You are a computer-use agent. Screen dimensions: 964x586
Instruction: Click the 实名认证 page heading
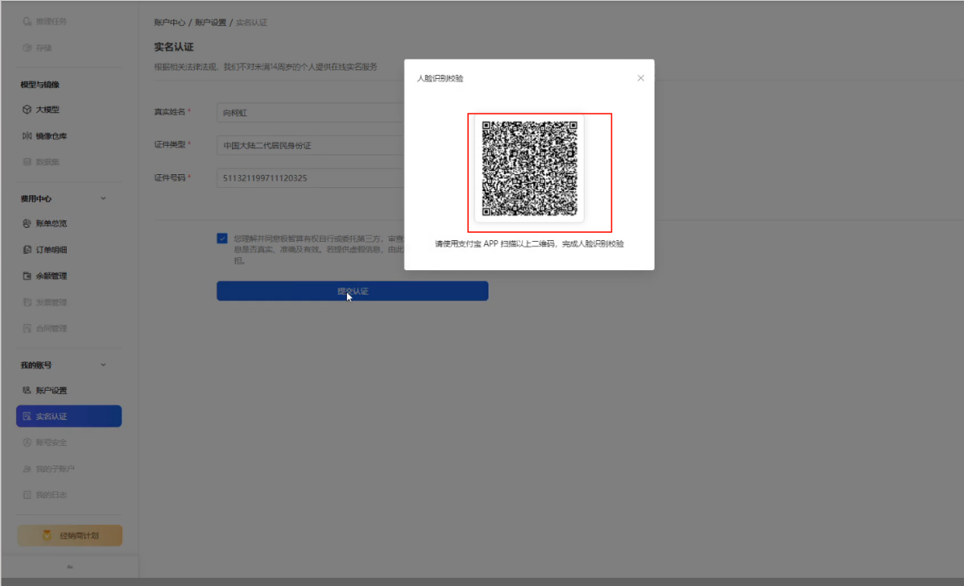(173, 47)
